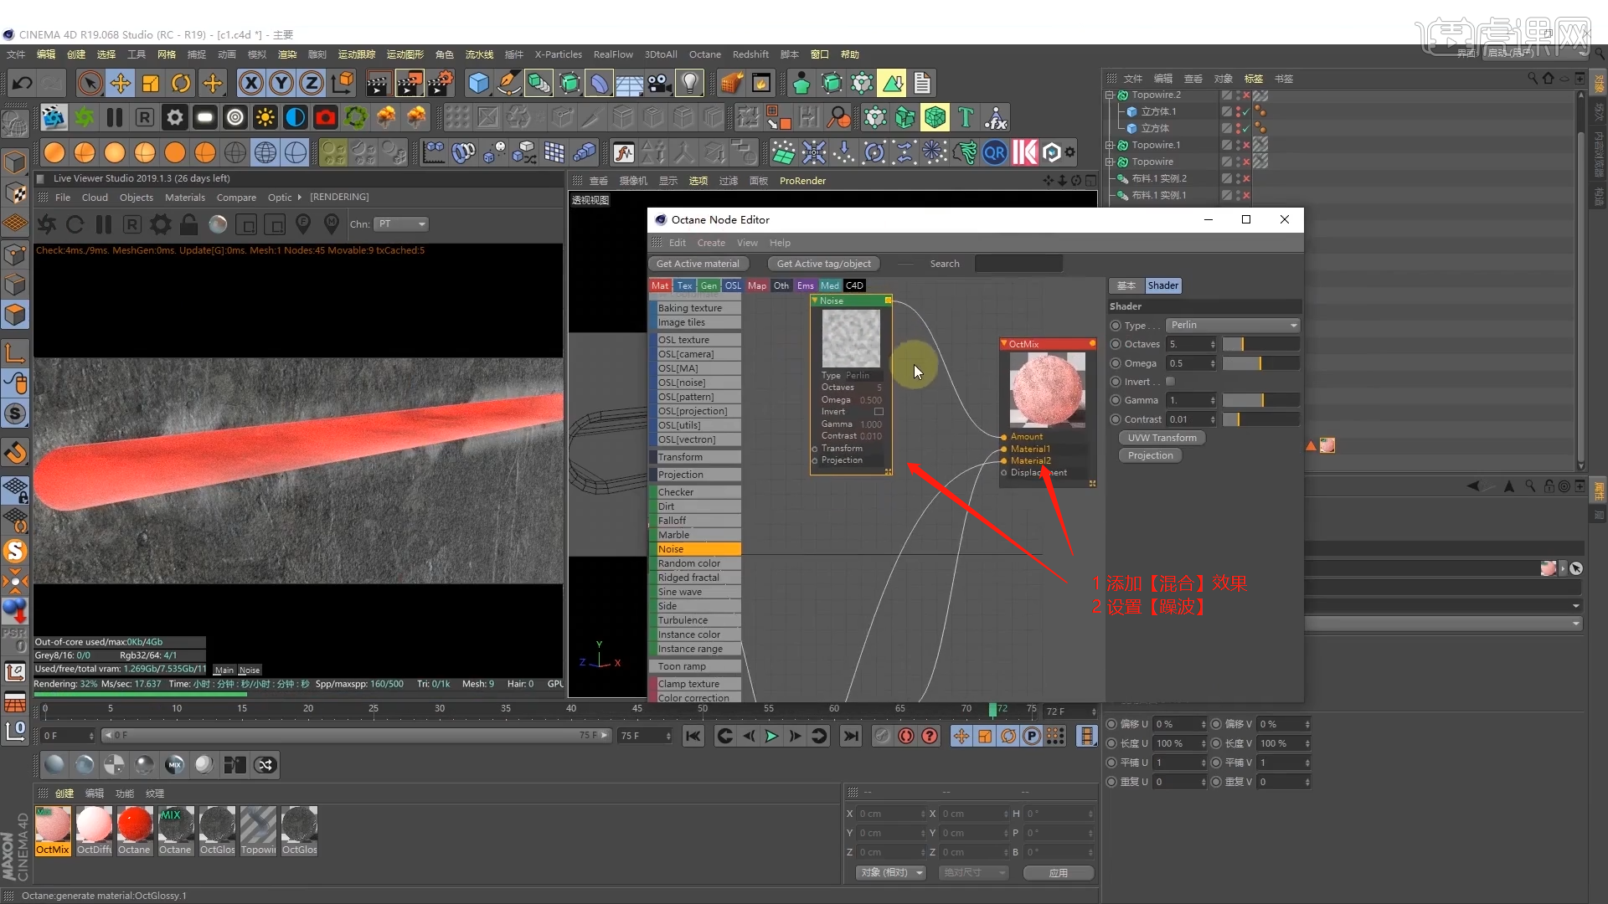Click the Get Active tag/object button
1608x904 pixels.
tap(823, 264)
